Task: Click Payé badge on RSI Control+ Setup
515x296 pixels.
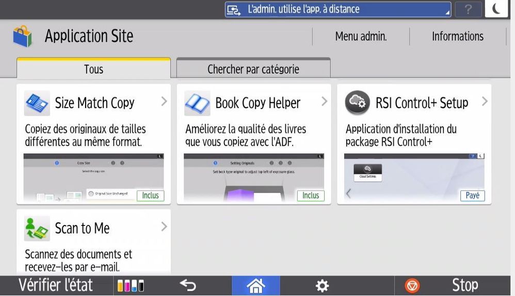Action: point(473,196)
